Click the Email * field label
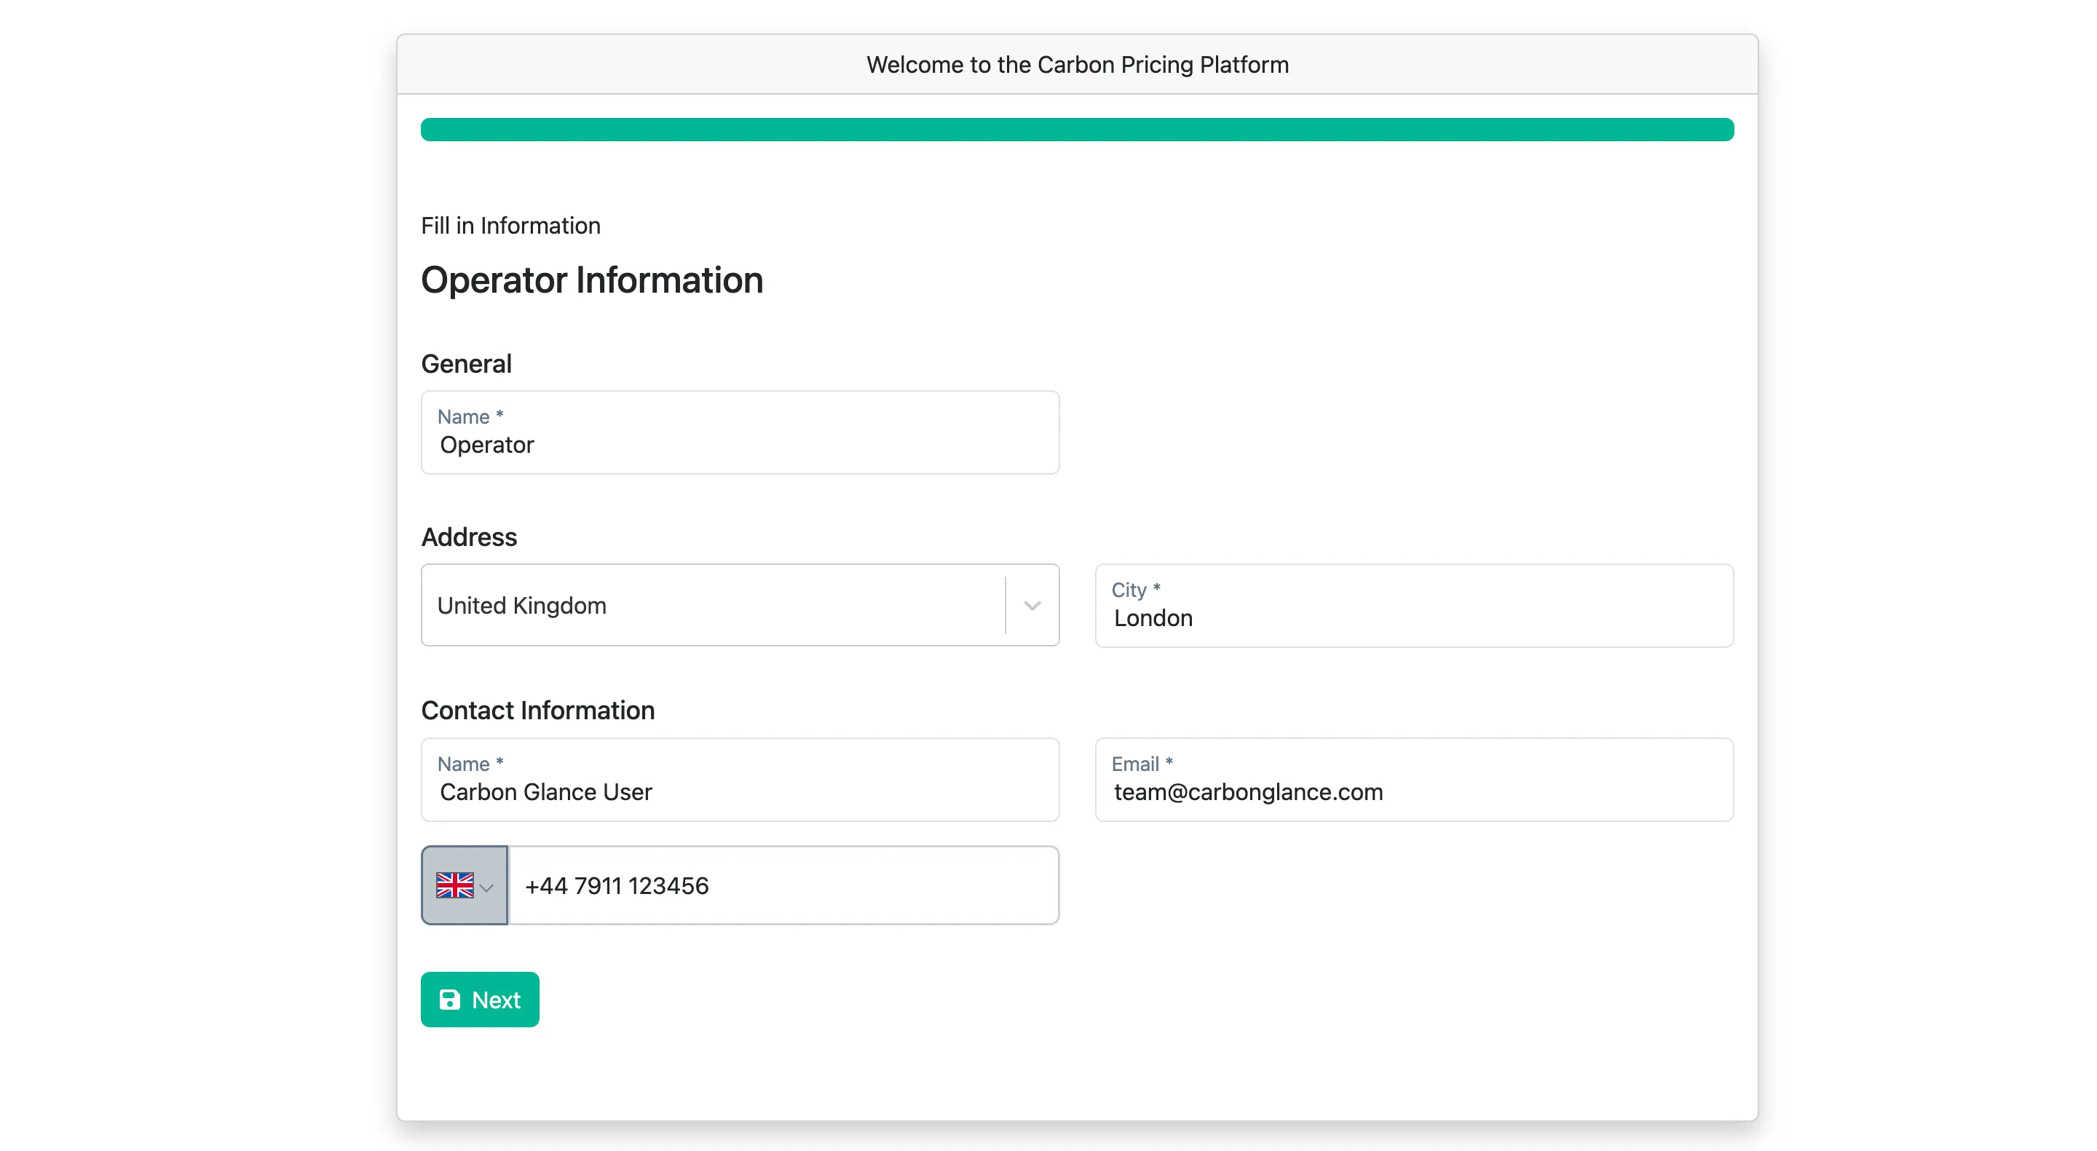Screen dimensions: 2097x1151 [x=1142, y=764]
